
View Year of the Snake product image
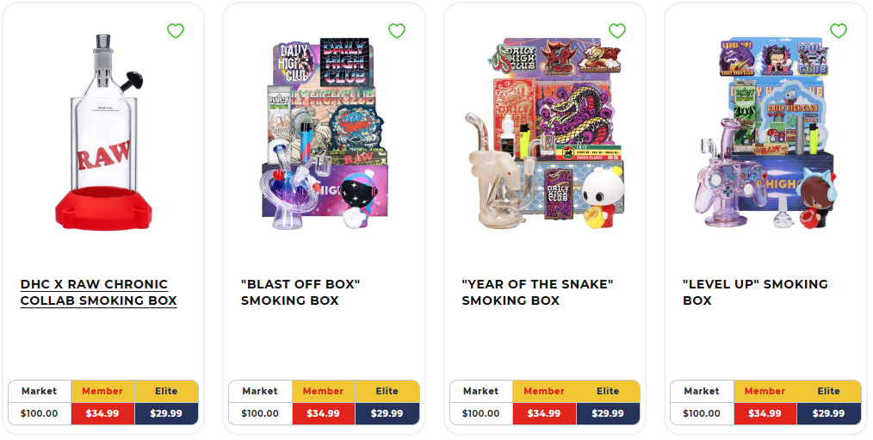click(544, 133)
